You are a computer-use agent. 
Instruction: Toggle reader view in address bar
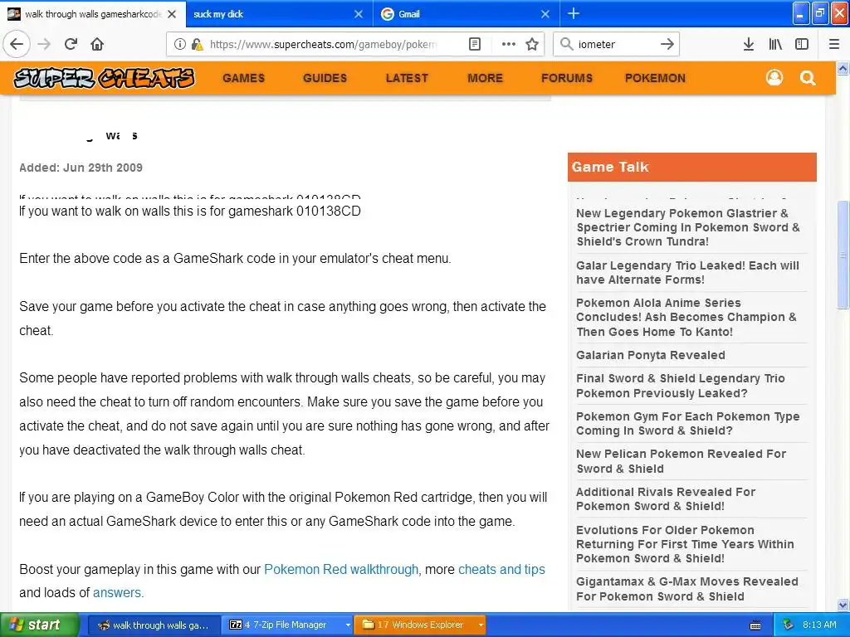coord(474,45)
